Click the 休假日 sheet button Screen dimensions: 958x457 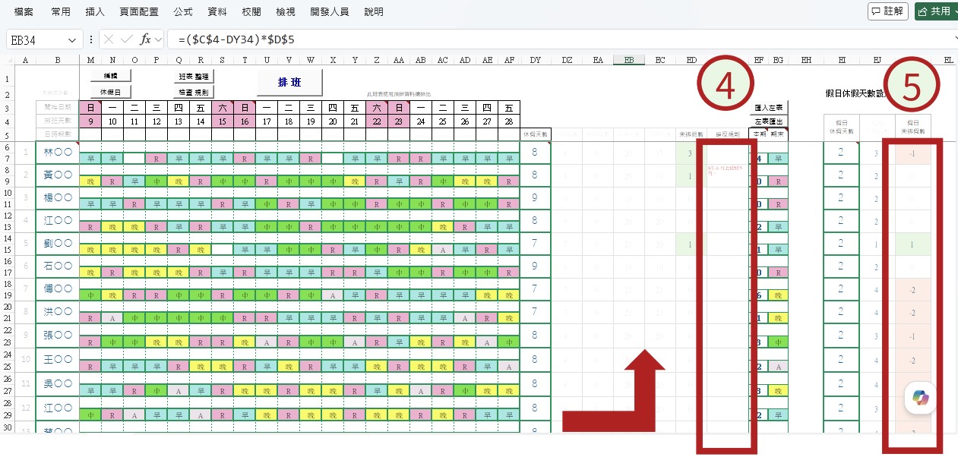pos(110,91)
